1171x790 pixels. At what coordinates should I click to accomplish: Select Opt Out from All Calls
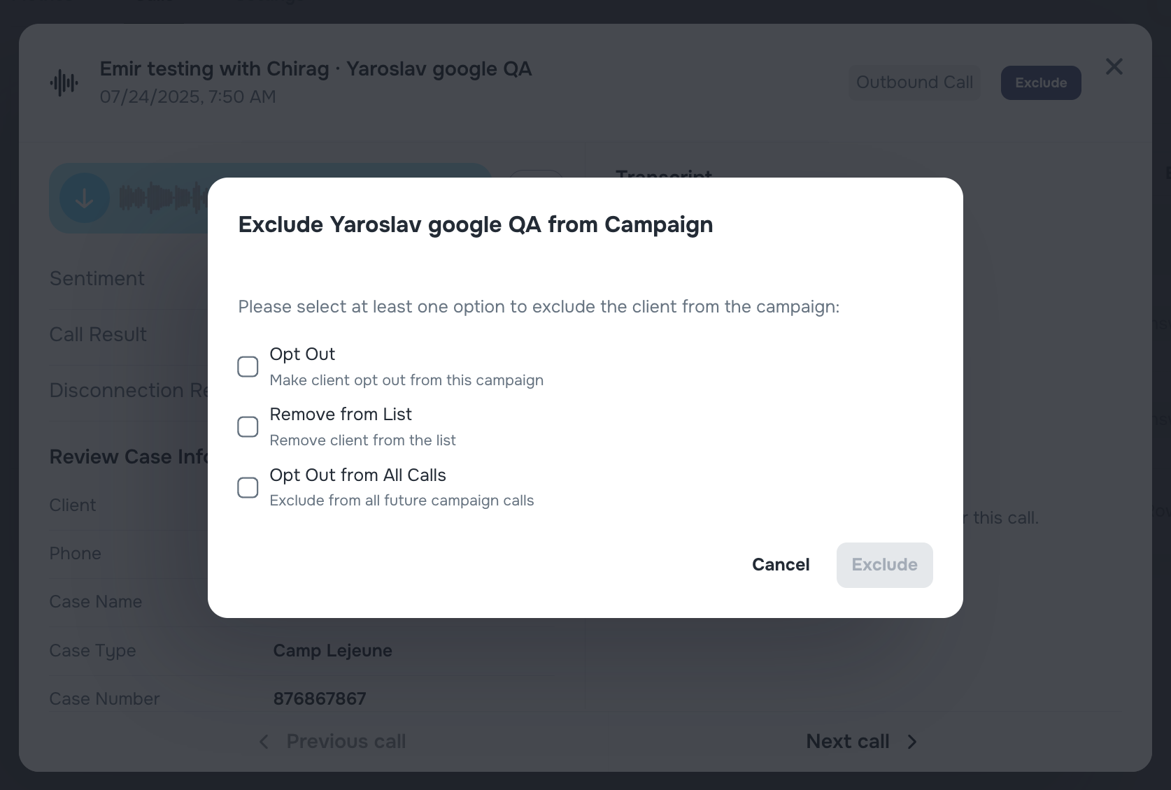click(248, 487)
